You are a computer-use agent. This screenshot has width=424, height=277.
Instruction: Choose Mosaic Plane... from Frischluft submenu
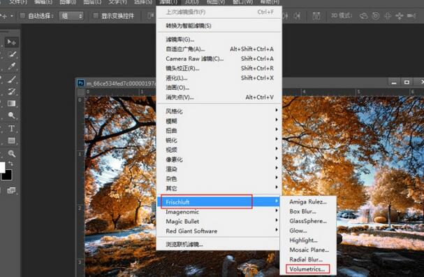click(308, 250)
